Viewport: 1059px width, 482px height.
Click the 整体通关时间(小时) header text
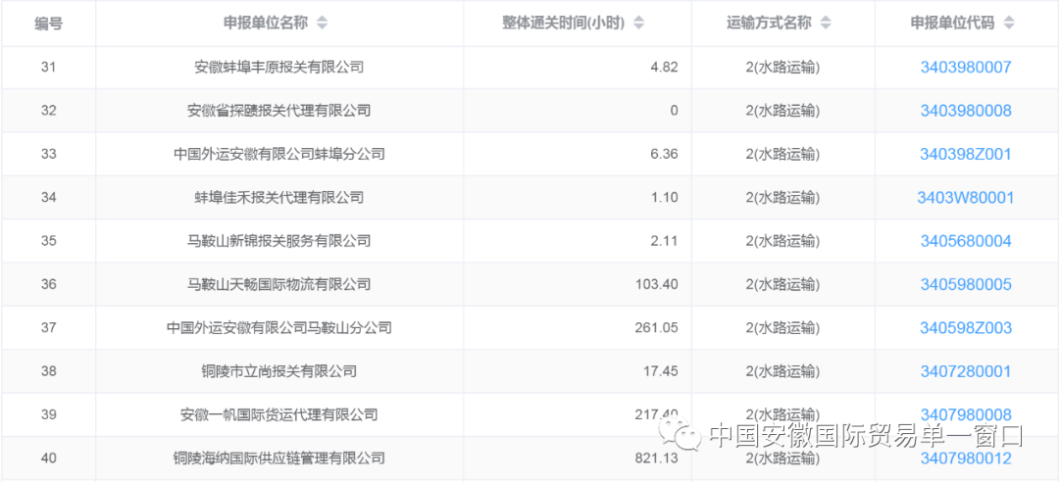coord(563,23)
